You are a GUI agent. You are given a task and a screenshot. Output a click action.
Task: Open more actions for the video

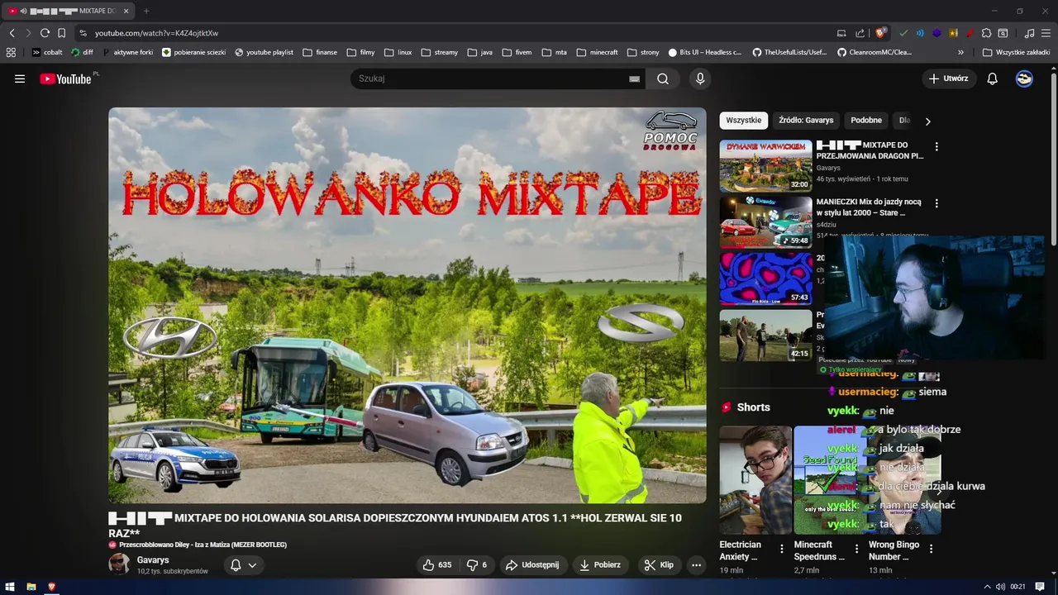[x=696, y=564]
